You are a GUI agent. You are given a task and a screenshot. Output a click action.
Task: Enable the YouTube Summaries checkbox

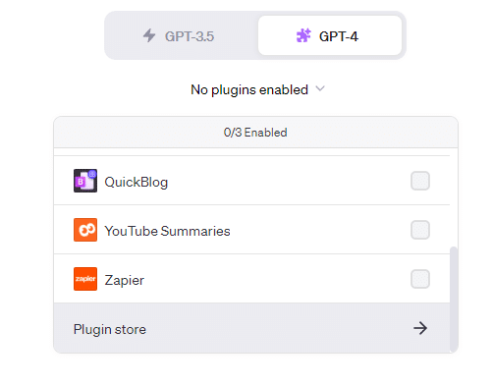pyautogui.click(x=420, y=230)
